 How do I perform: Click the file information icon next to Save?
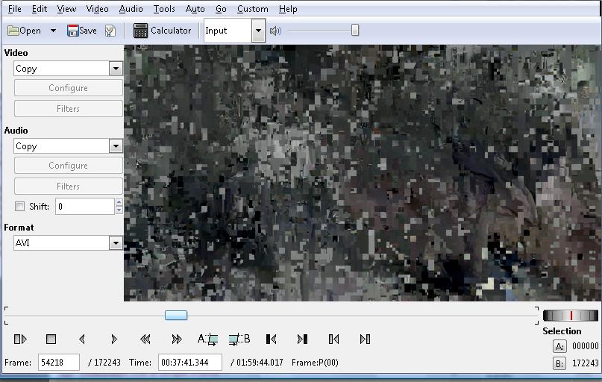110,31
